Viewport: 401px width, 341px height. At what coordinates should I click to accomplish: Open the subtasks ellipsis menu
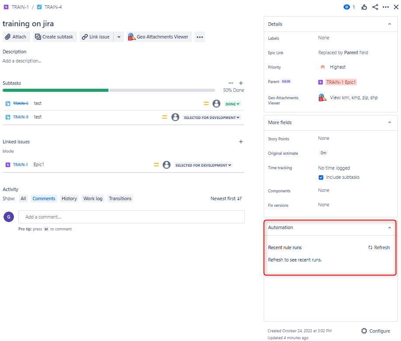point(231,83)
